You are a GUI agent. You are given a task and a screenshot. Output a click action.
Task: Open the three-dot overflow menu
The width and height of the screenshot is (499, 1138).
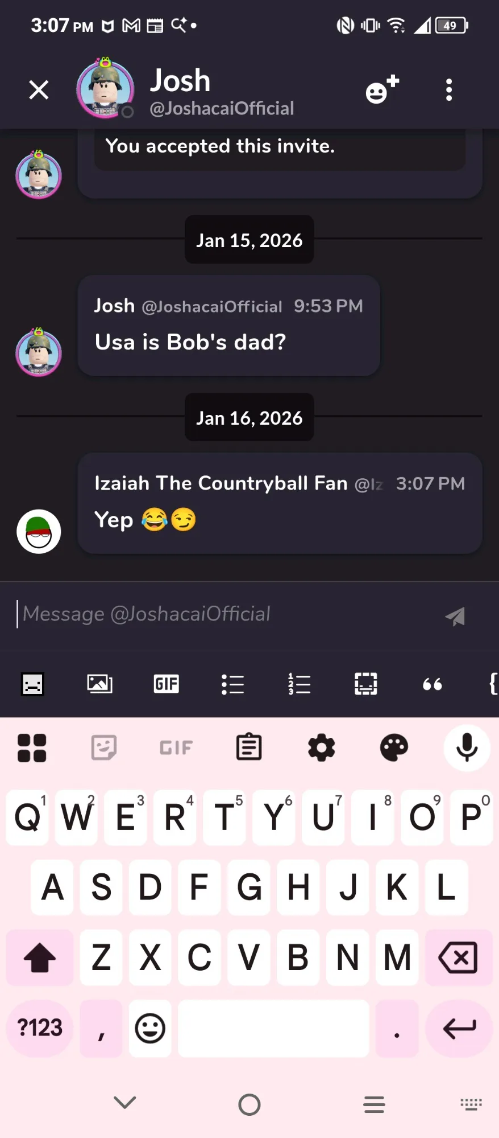coord(449,90)
